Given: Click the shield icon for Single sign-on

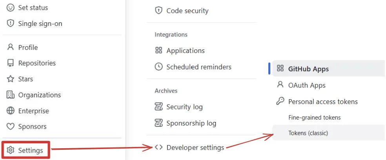Looking at the screenshot, I should click(11, 24).
